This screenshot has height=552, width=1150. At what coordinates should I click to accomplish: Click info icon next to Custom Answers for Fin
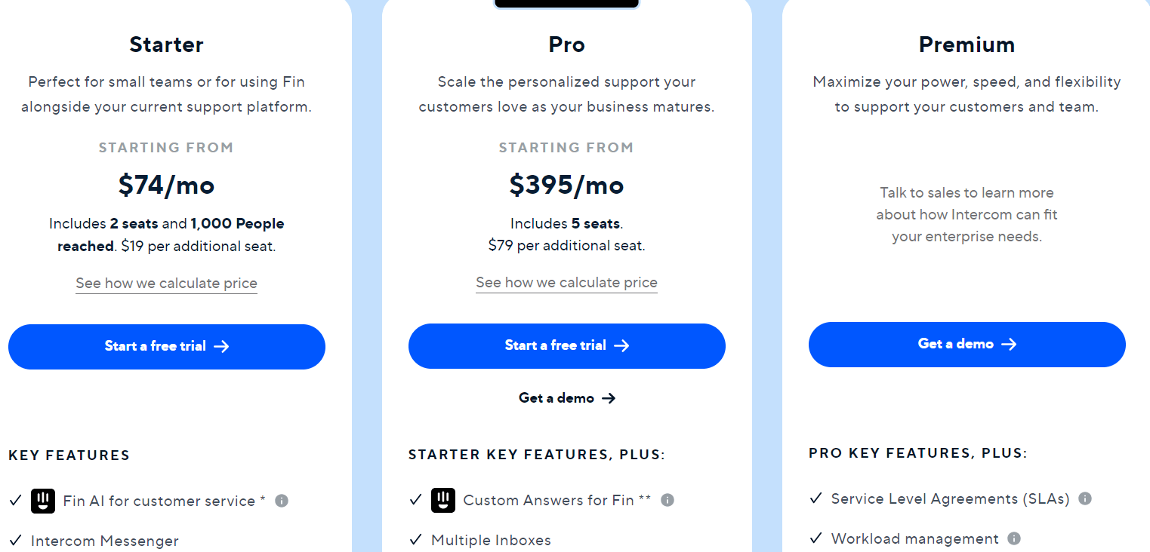point(667,500)
